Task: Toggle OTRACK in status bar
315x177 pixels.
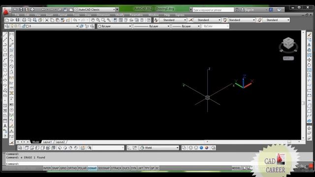Action: [116, 168]
